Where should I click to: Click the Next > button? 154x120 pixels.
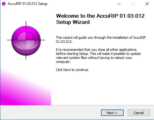point(112,113)
